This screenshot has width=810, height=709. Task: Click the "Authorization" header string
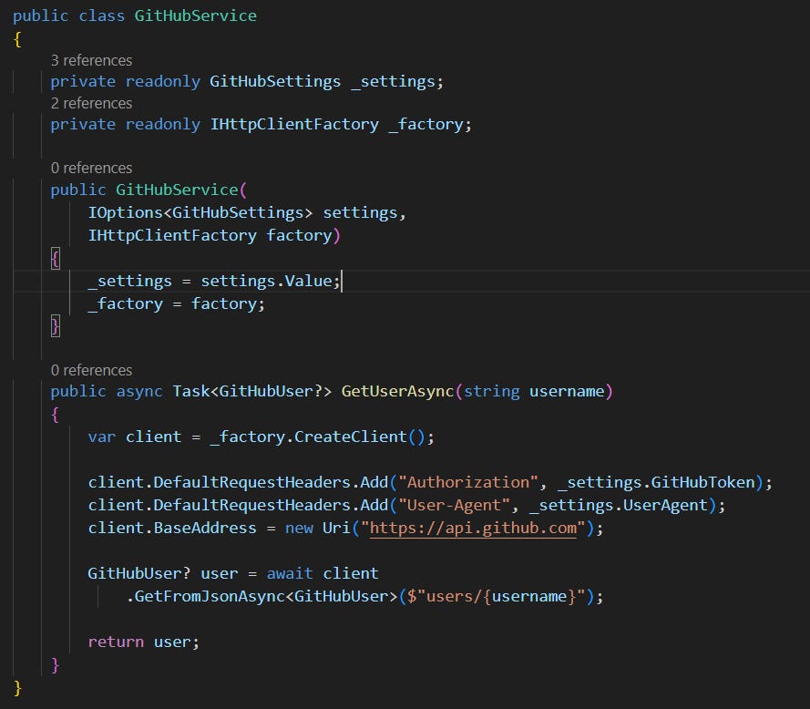468,482
